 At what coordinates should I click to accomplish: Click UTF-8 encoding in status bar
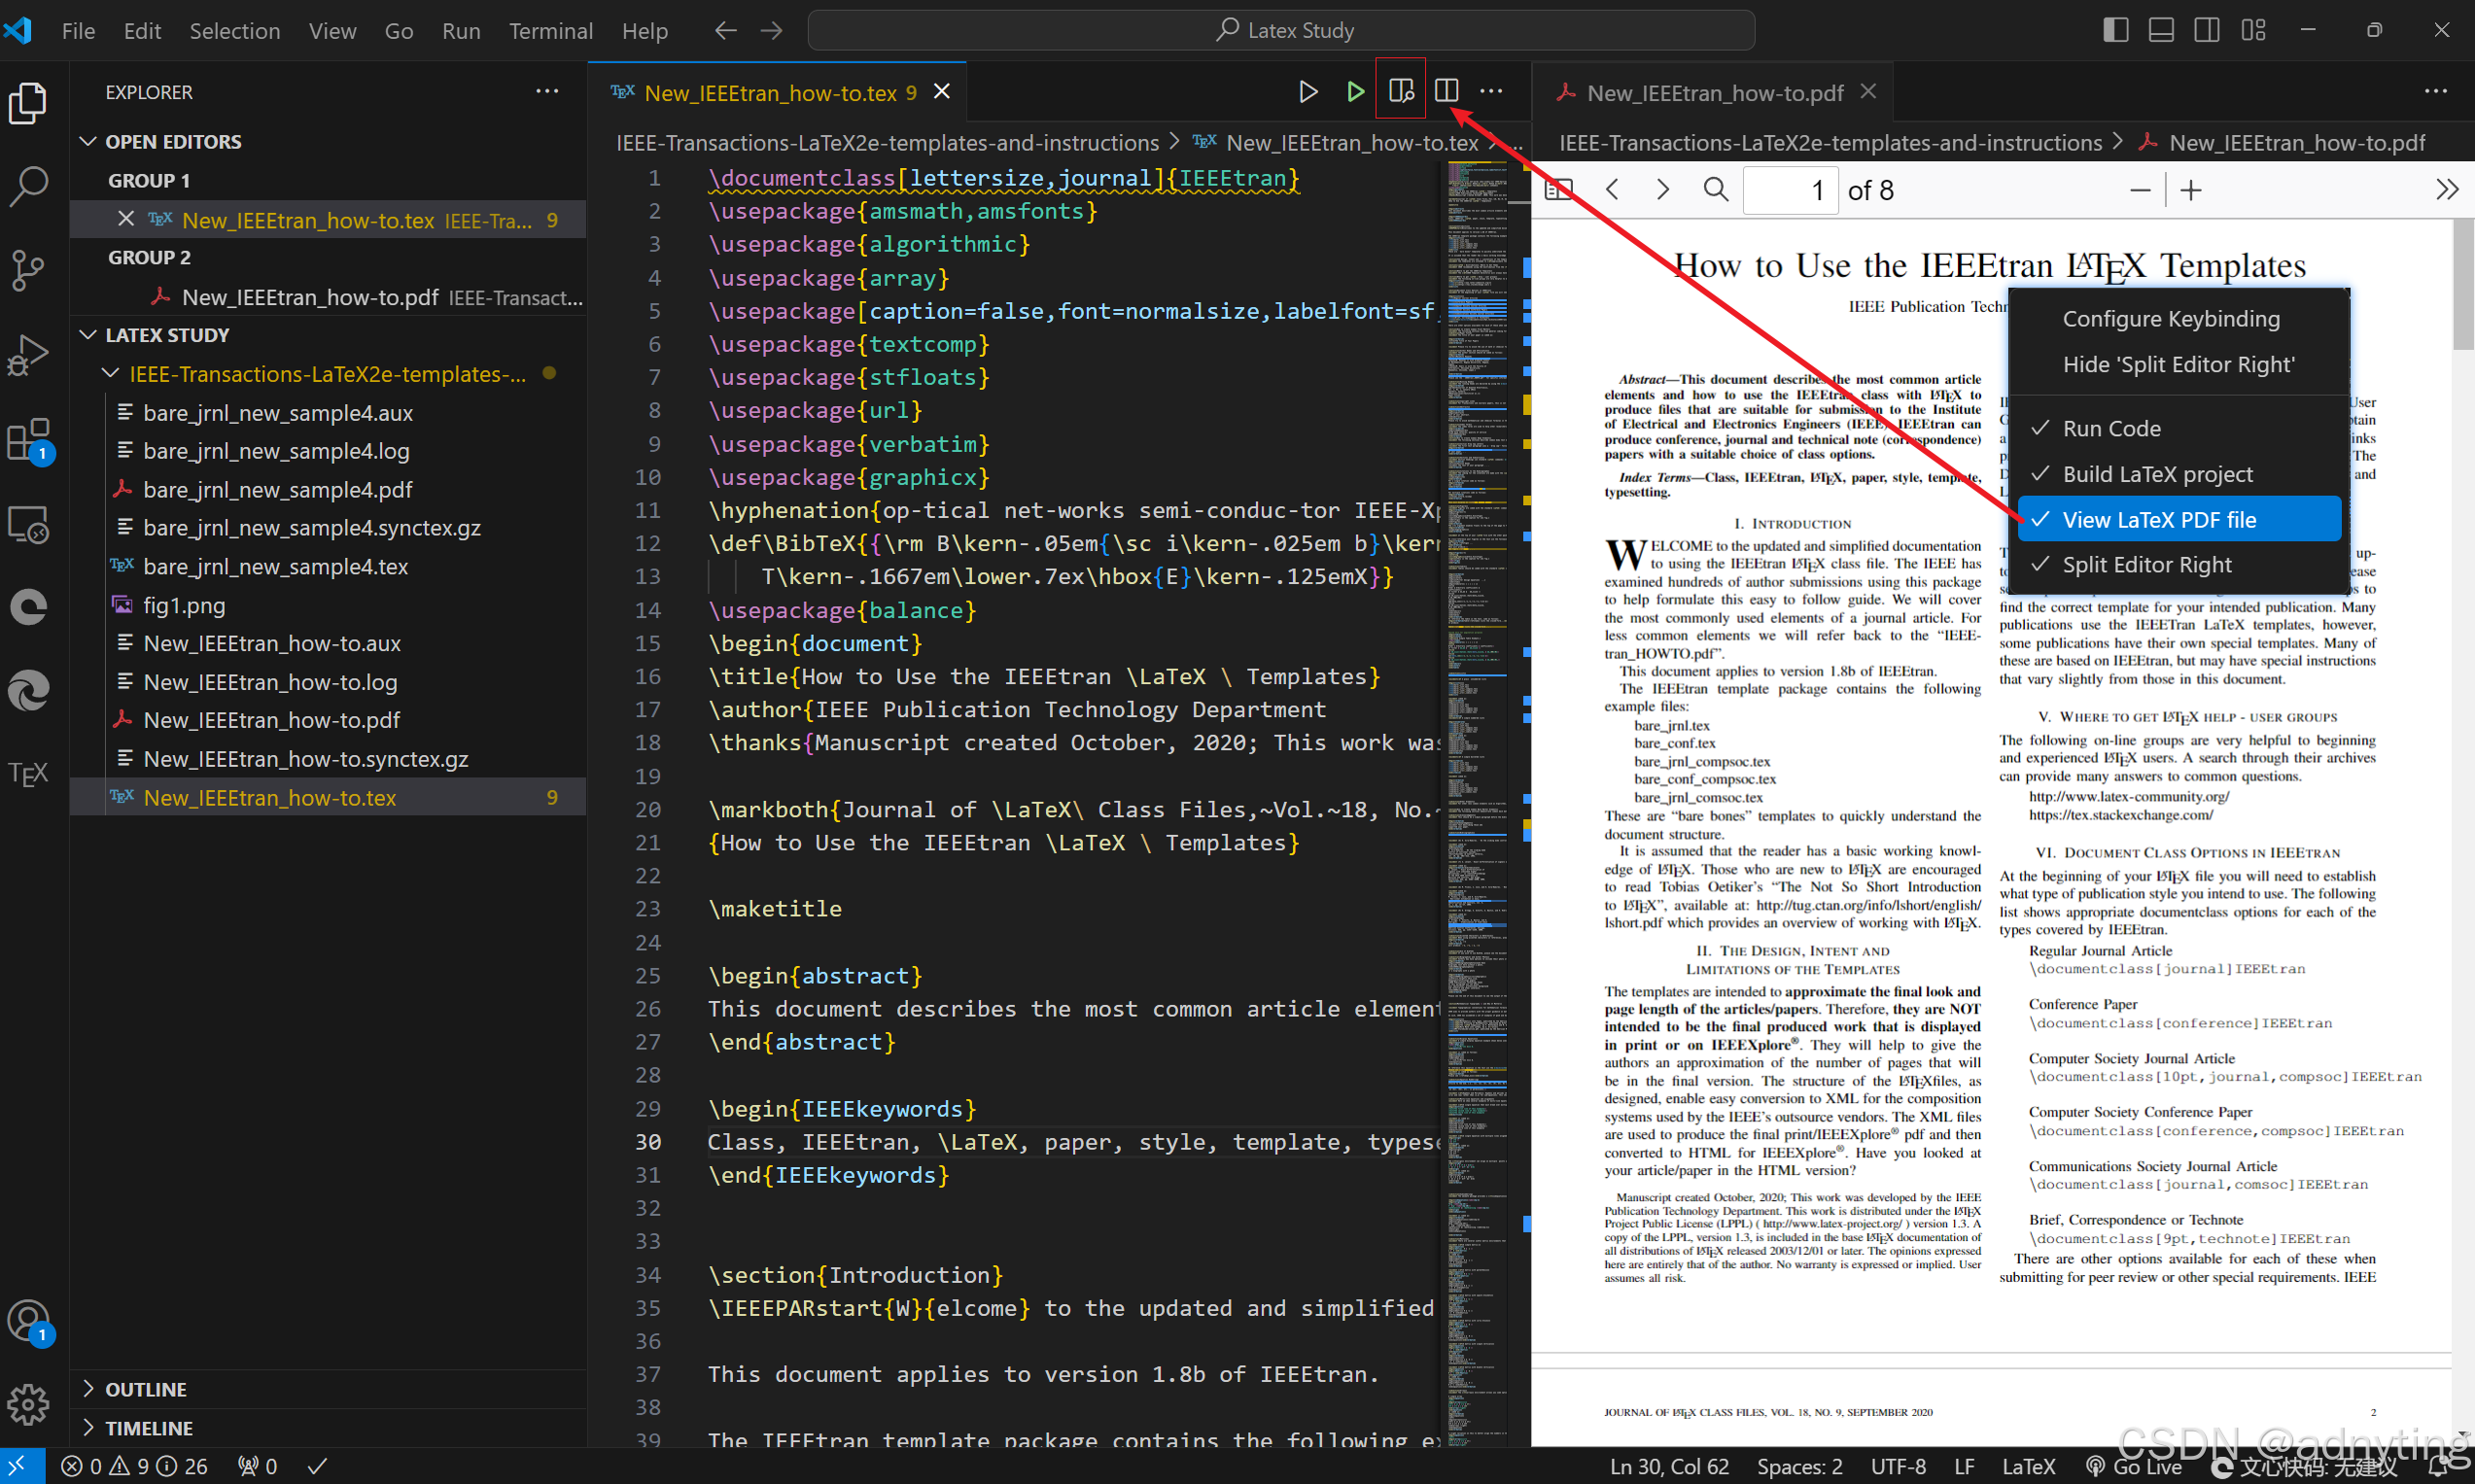1898,1466
